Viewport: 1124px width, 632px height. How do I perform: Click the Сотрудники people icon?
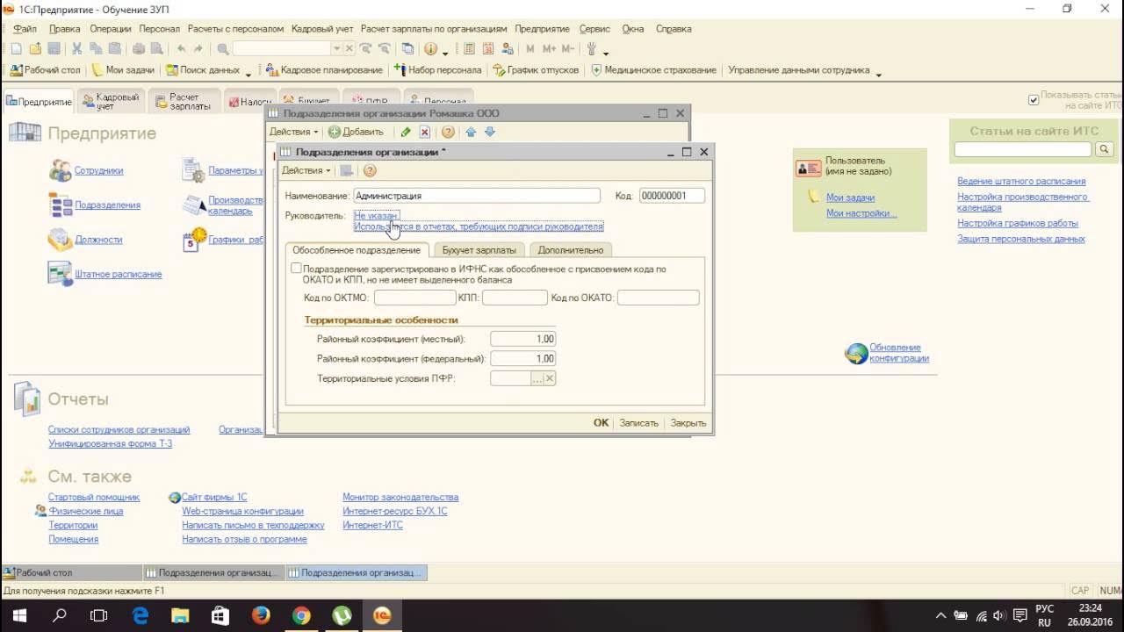(60, 170)
